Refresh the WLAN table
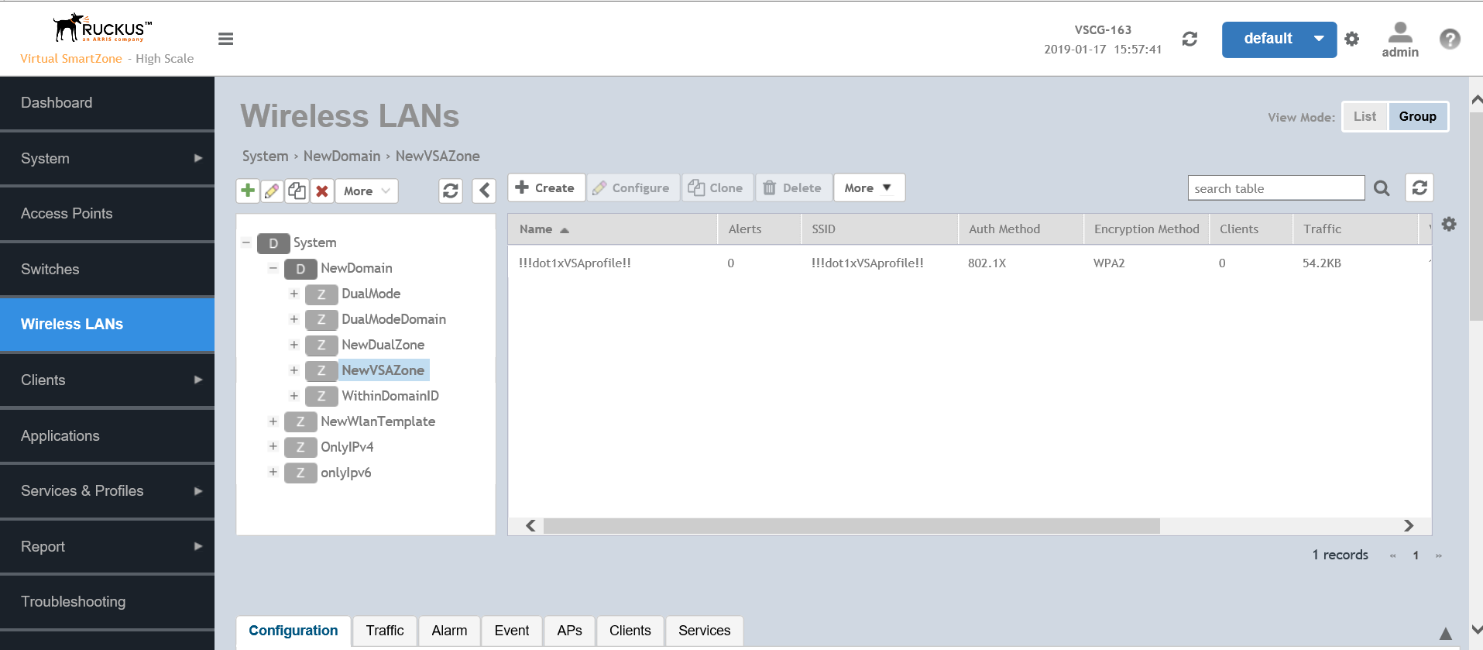 (1419, 187)
